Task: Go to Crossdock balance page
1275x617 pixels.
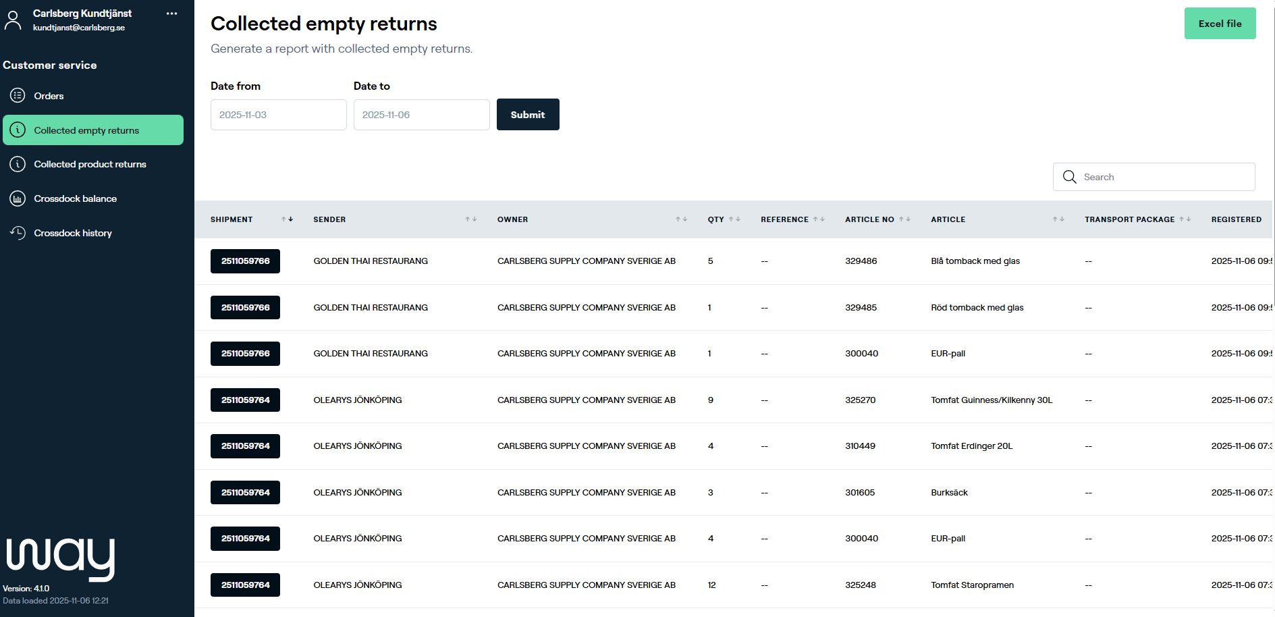Action: point(75,198)
